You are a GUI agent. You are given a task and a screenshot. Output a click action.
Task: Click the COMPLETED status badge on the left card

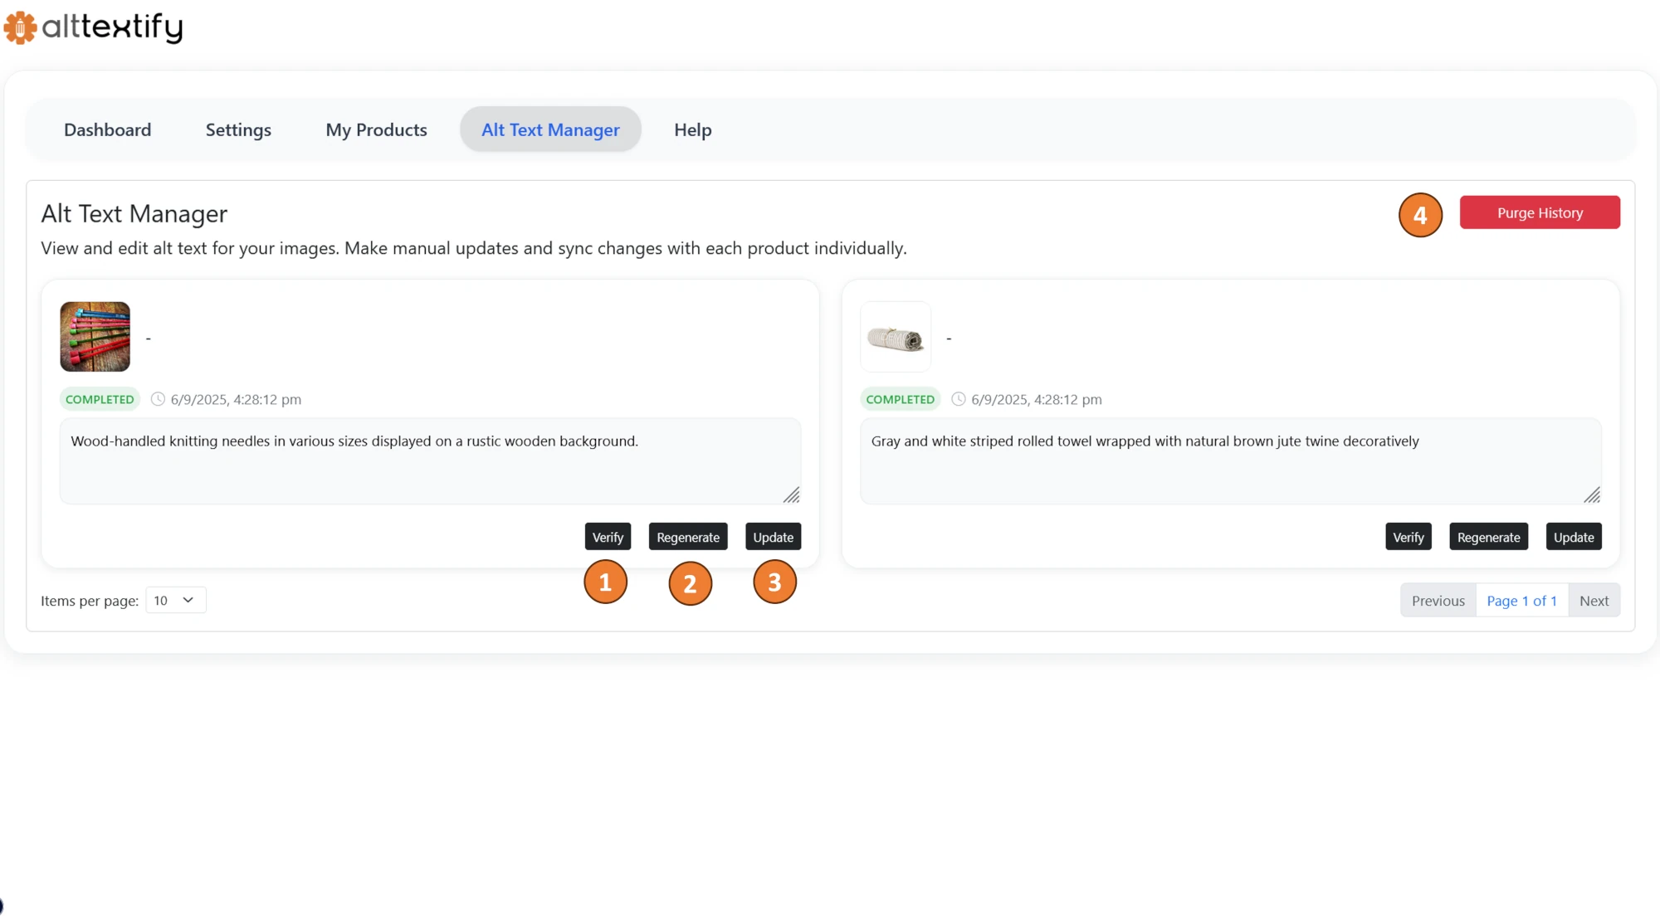pyautogui.click(x=100, y=399)
